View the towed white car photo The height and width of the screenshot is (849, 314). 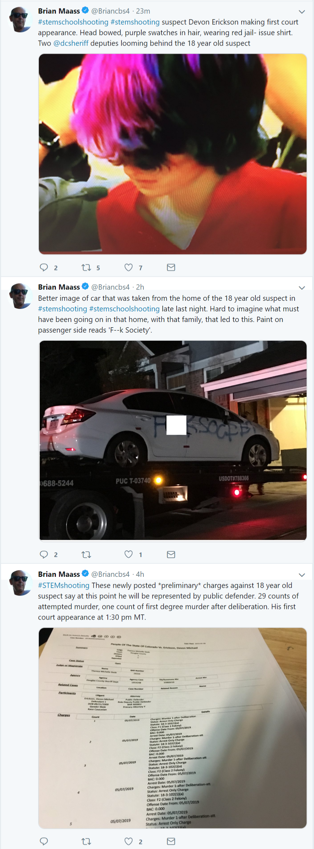click(173, 440)
